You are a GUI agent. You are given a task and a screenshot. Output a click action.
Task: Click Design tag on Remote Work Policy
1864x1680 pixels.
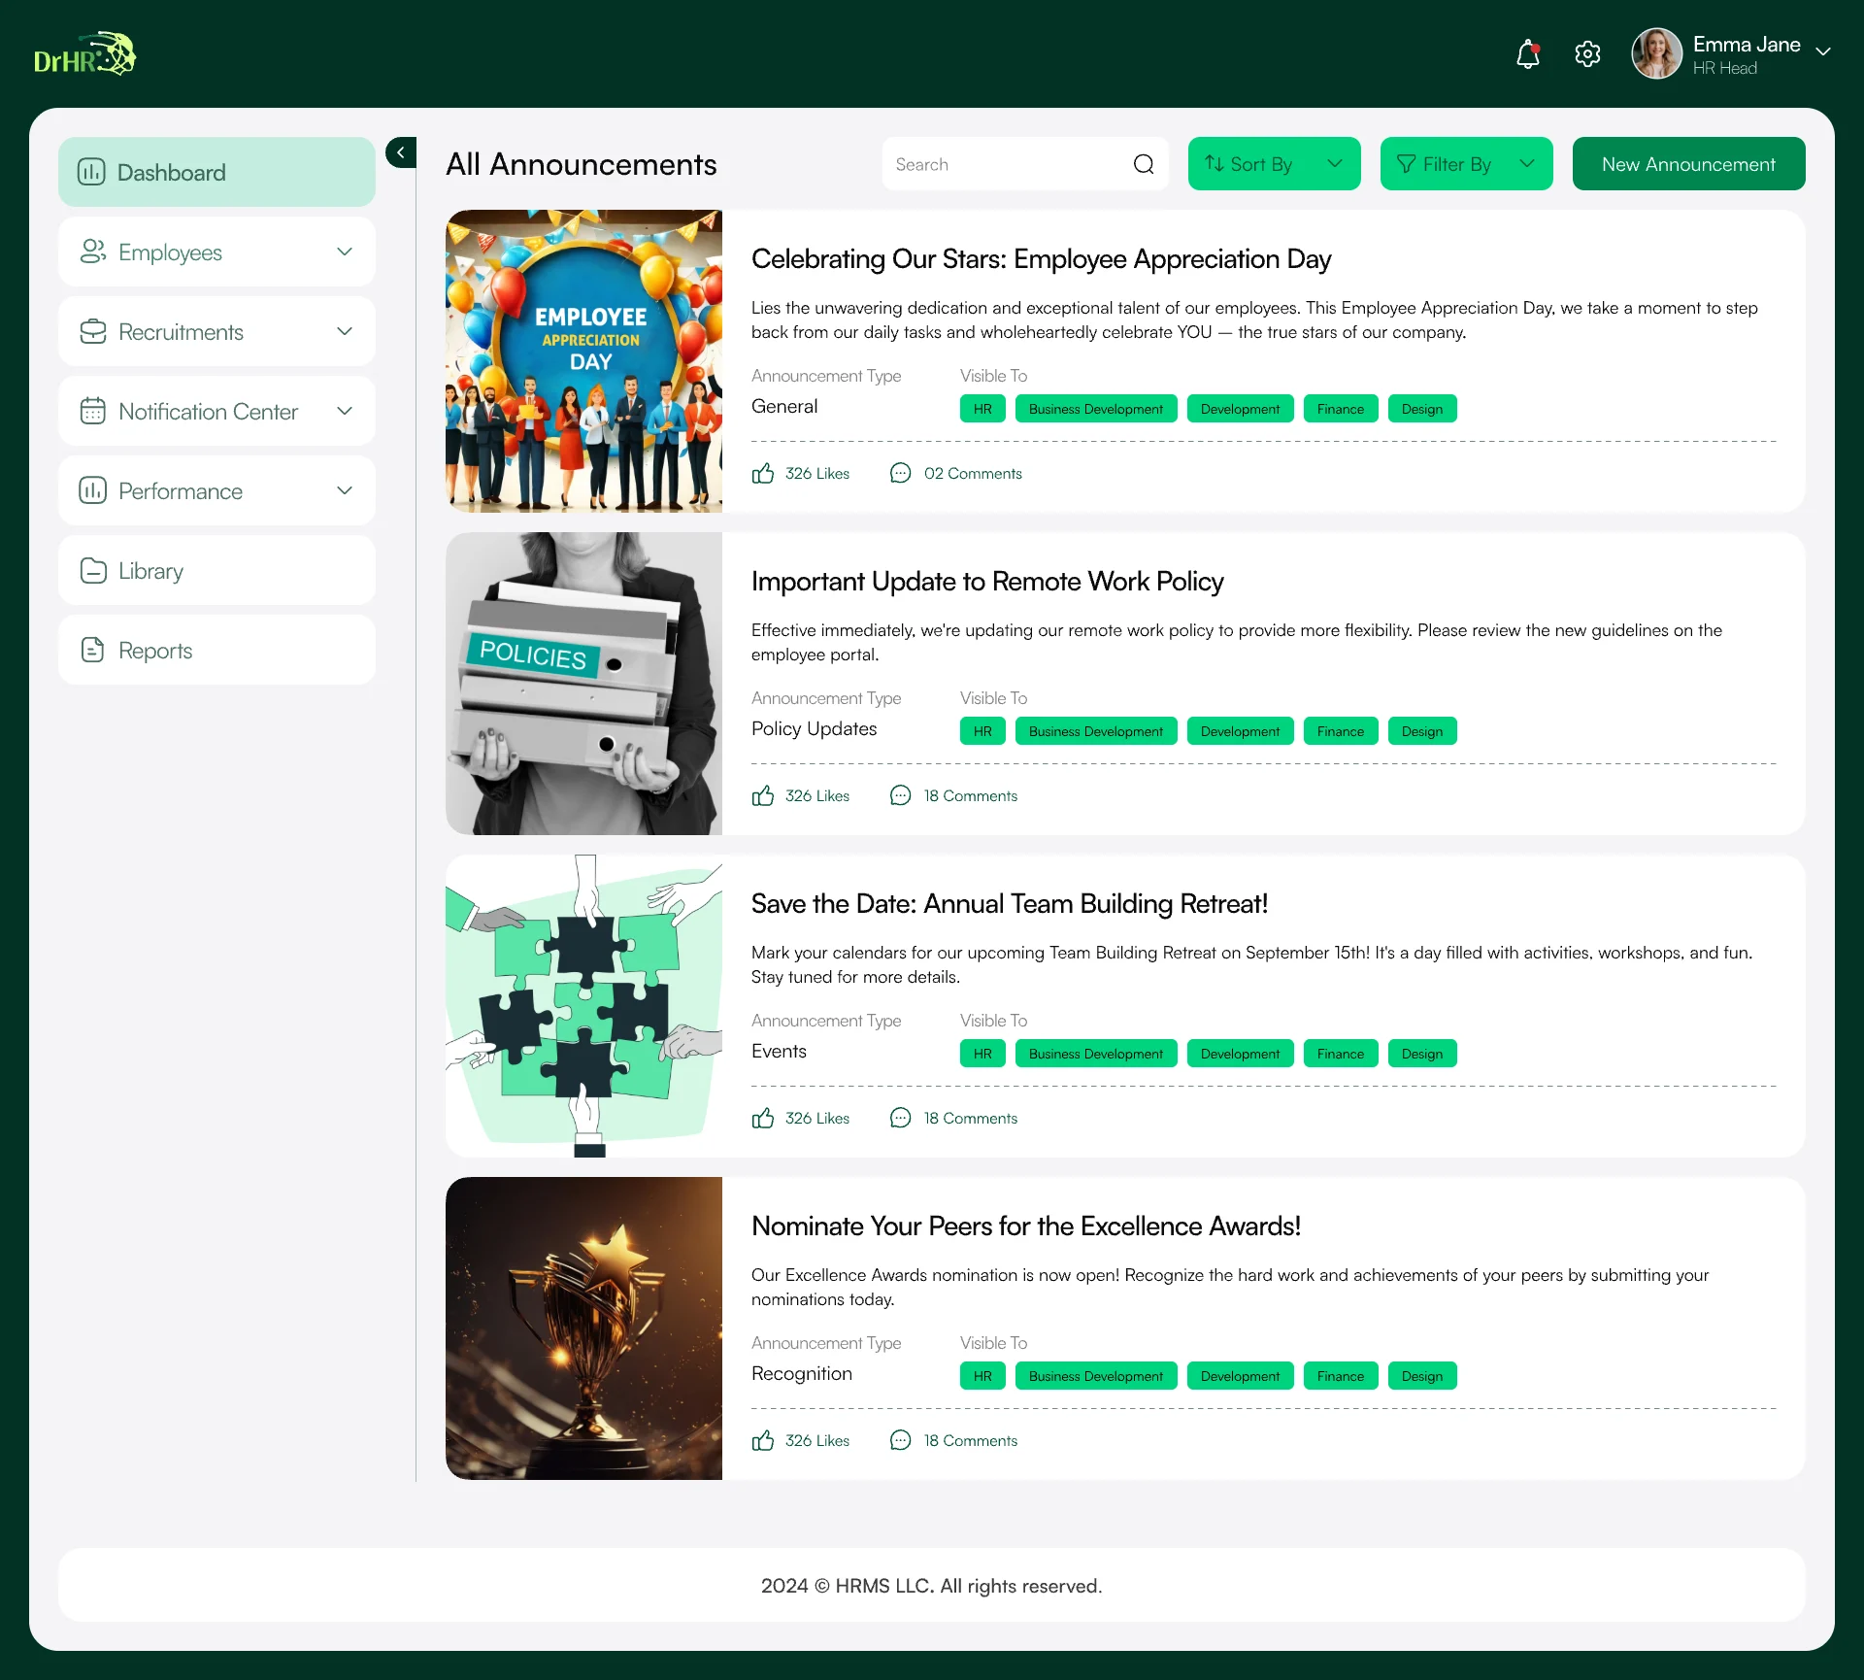tap(1421, 731)
